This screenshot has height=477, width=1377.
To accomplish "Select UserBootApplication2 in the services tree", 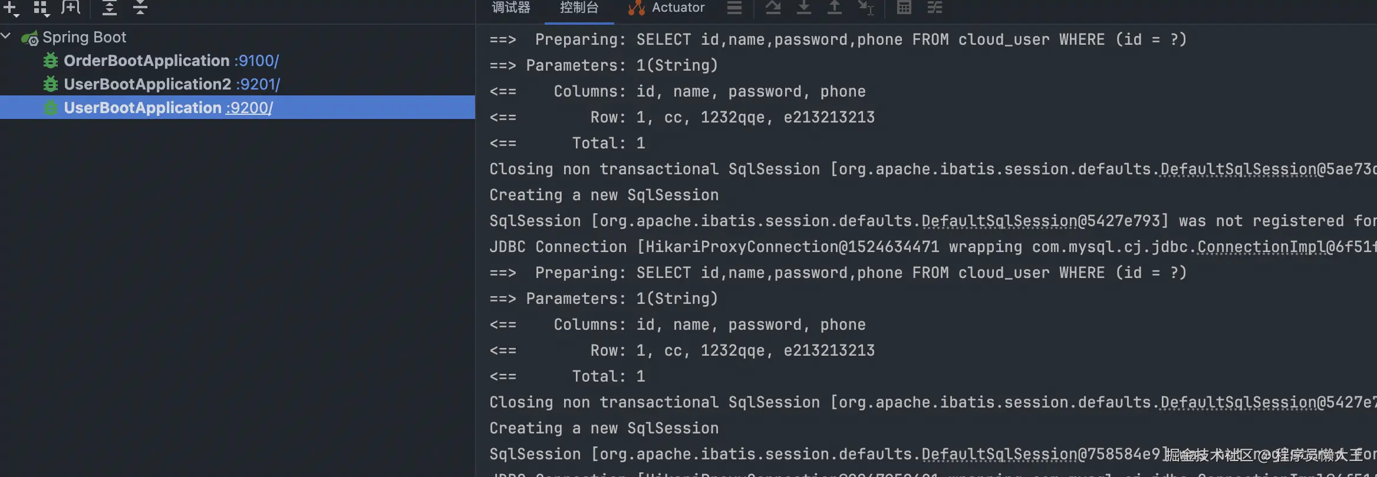I will [x=147, y=84].
